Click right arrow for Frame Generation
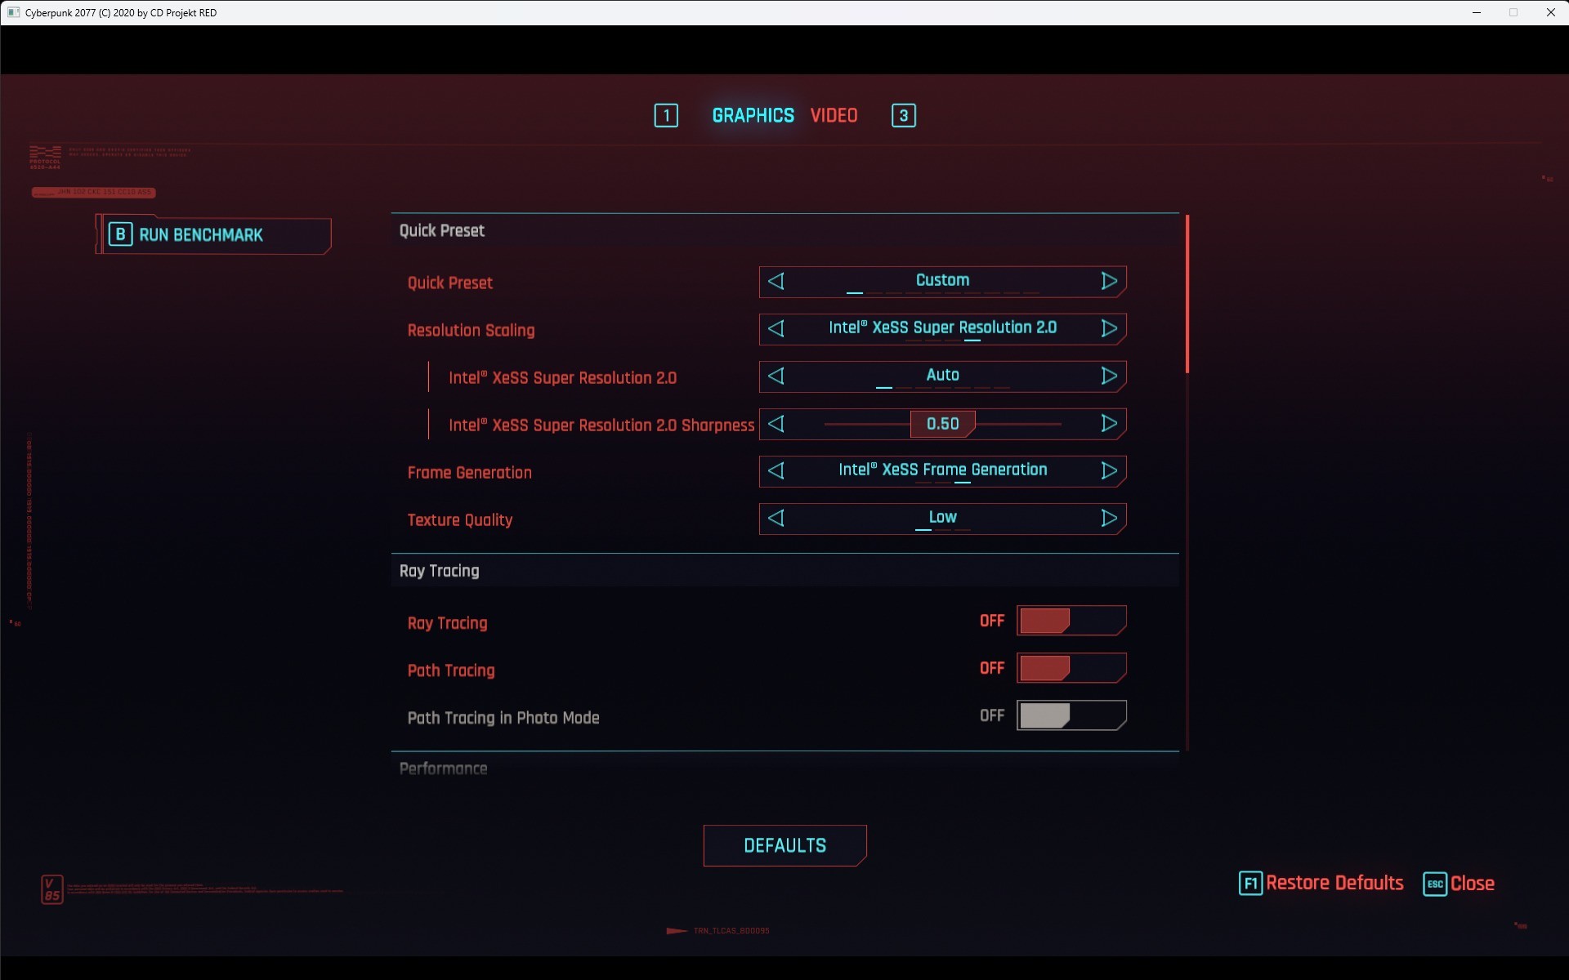 [1109, 471]
